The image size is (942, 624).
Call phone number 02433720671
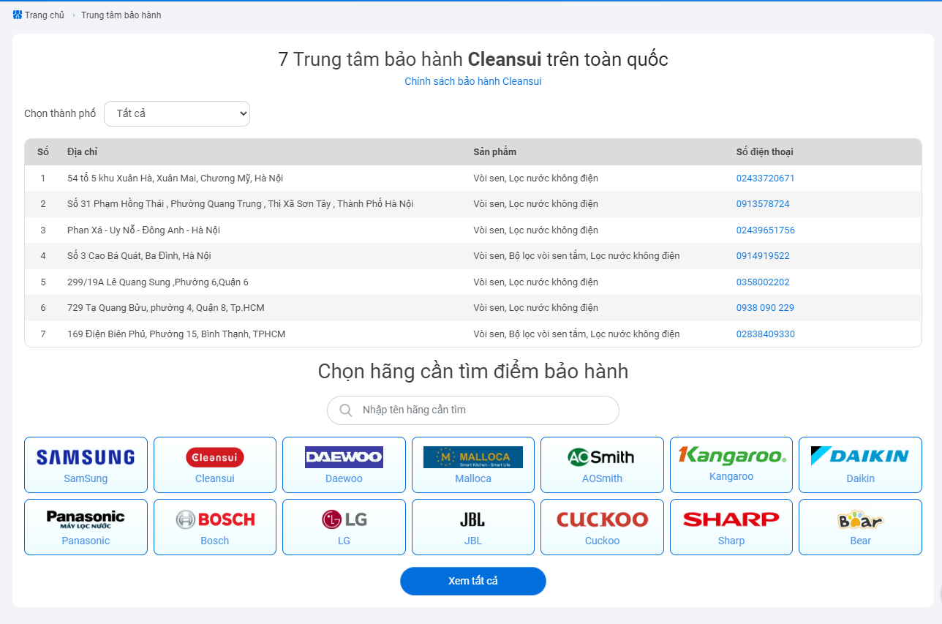point(765,178)
